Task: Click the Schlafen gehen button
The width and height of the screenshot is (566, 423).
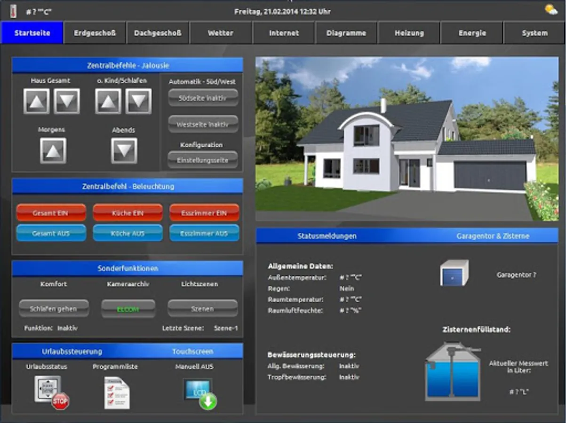Action: [54, 309]
